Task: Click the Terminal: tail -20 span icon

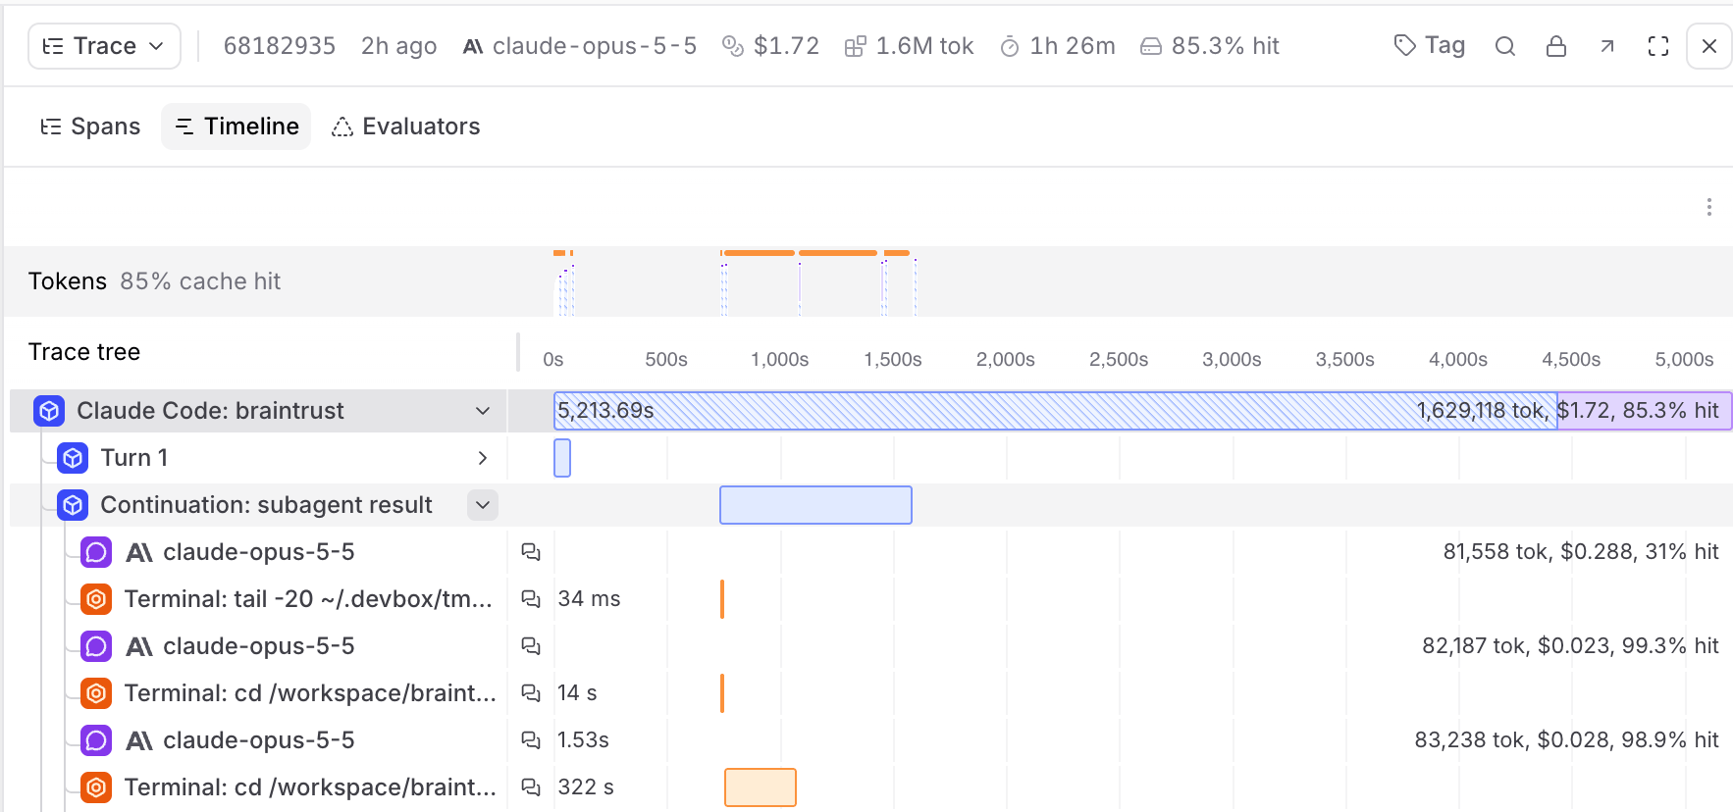Action: 96,599
